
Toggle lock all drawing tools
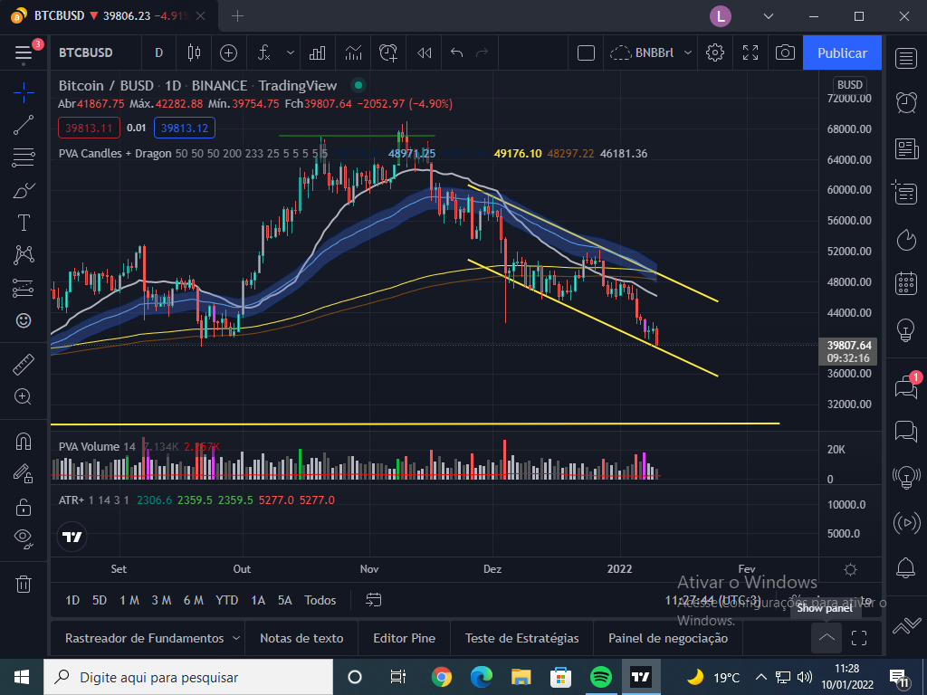pos(23,507)
